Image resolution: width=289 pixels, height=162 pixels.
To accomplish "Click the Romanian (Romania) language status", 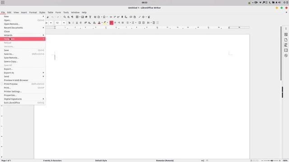I will coord(165,161).
